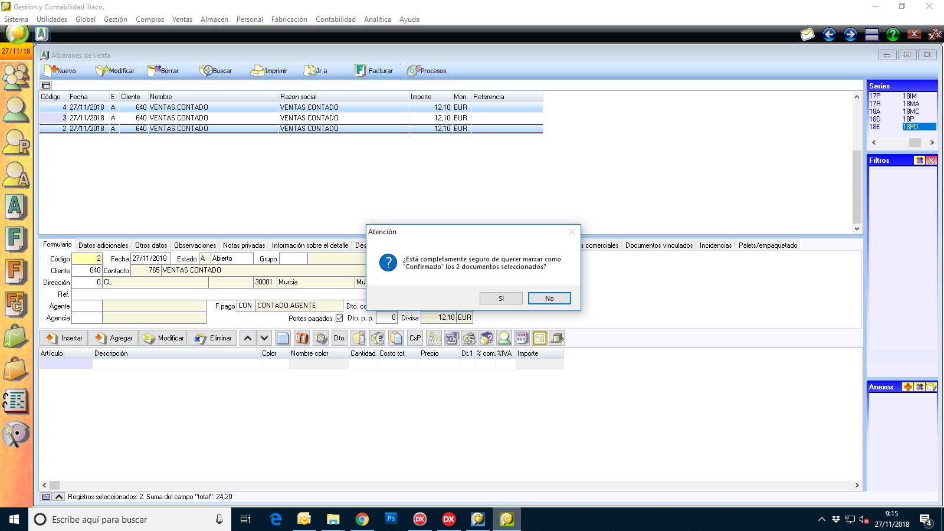944x531 pixels.
Task: Click the sidebar person icon marked A
Action: (16, 174)
